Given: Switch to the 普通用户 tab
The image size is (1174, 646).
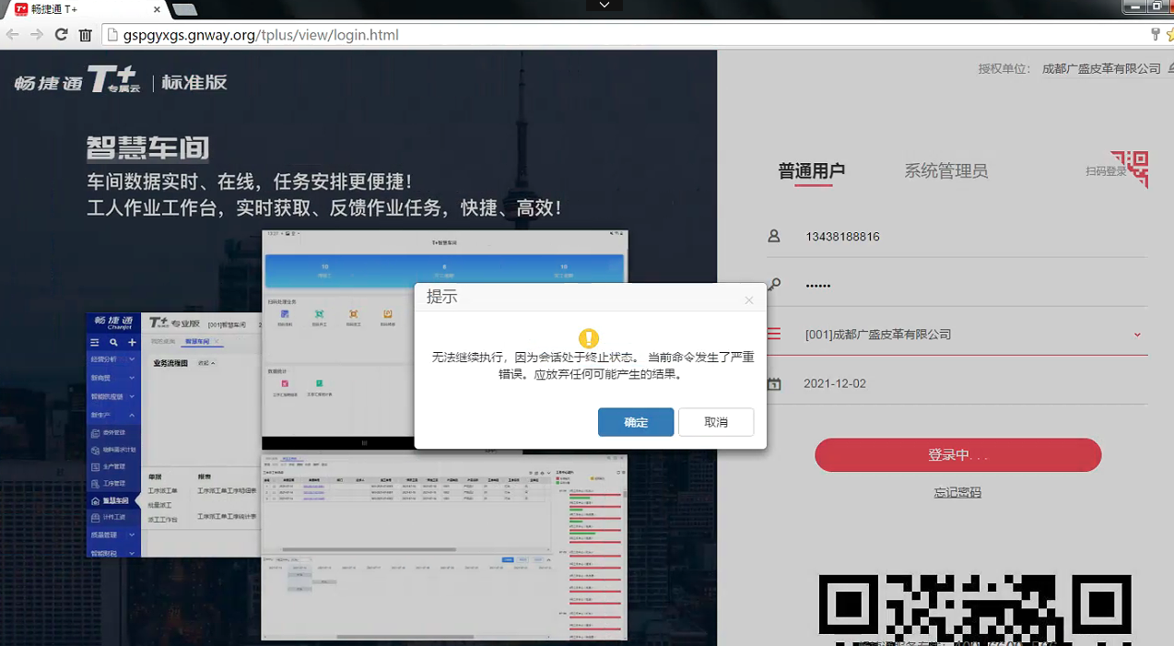Looking at the screenshot, I should click(812, 170).
